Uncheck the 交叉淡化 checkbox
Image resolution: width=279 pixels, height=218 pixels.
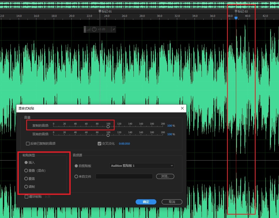99,144
